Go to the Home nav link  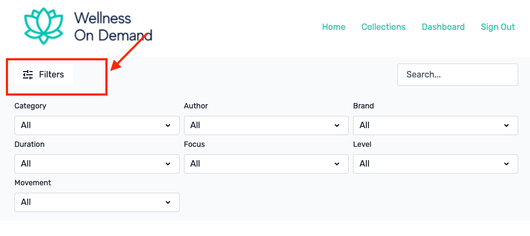coord(334,27)
